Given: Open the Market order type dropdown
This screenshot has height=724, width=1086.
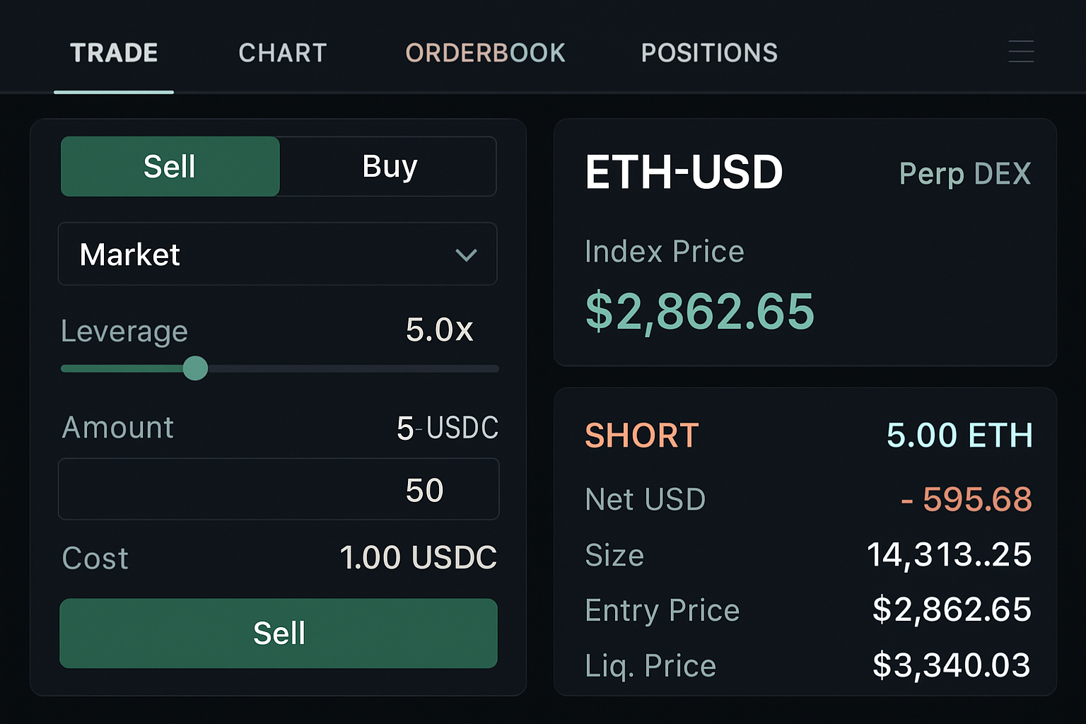Looking at the screenshot, I should pos(277,254).
